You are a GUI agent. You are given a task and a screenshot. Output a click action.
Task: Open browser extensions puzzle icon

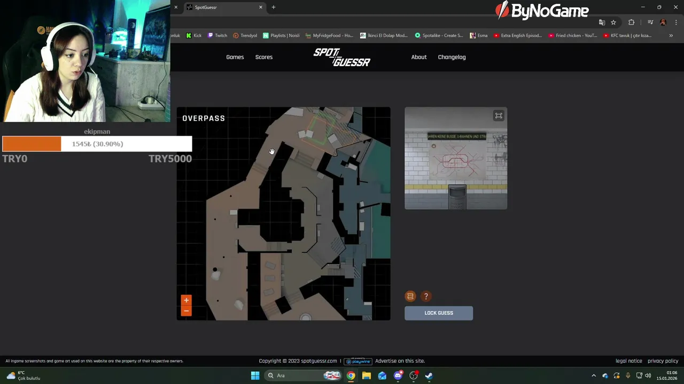coord(632,22)
